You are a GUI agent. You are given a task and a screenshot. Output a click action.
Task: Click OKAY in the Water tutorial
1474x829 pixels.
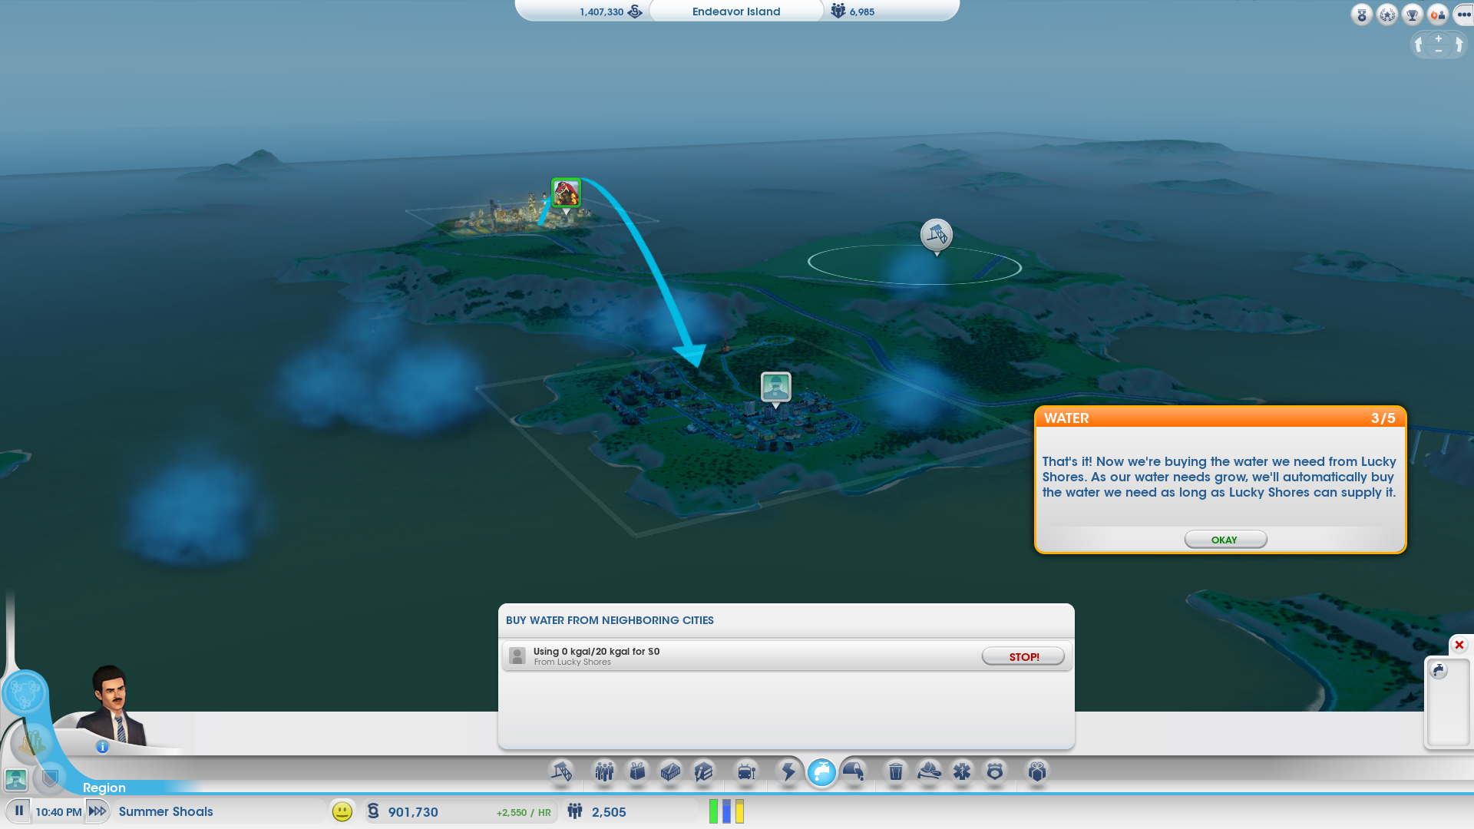1224,540
